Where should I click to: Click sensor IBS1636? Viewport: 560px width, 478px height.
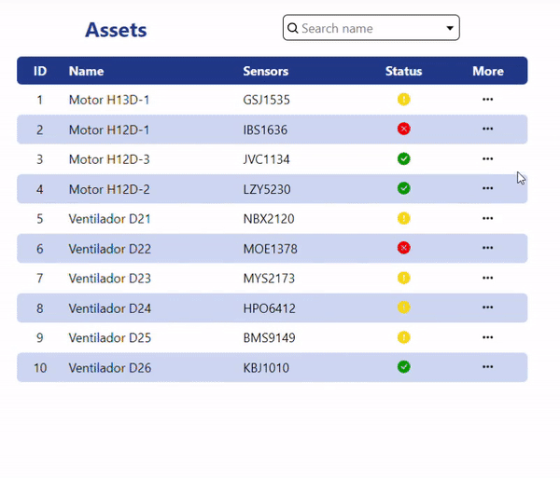(265, 130)
